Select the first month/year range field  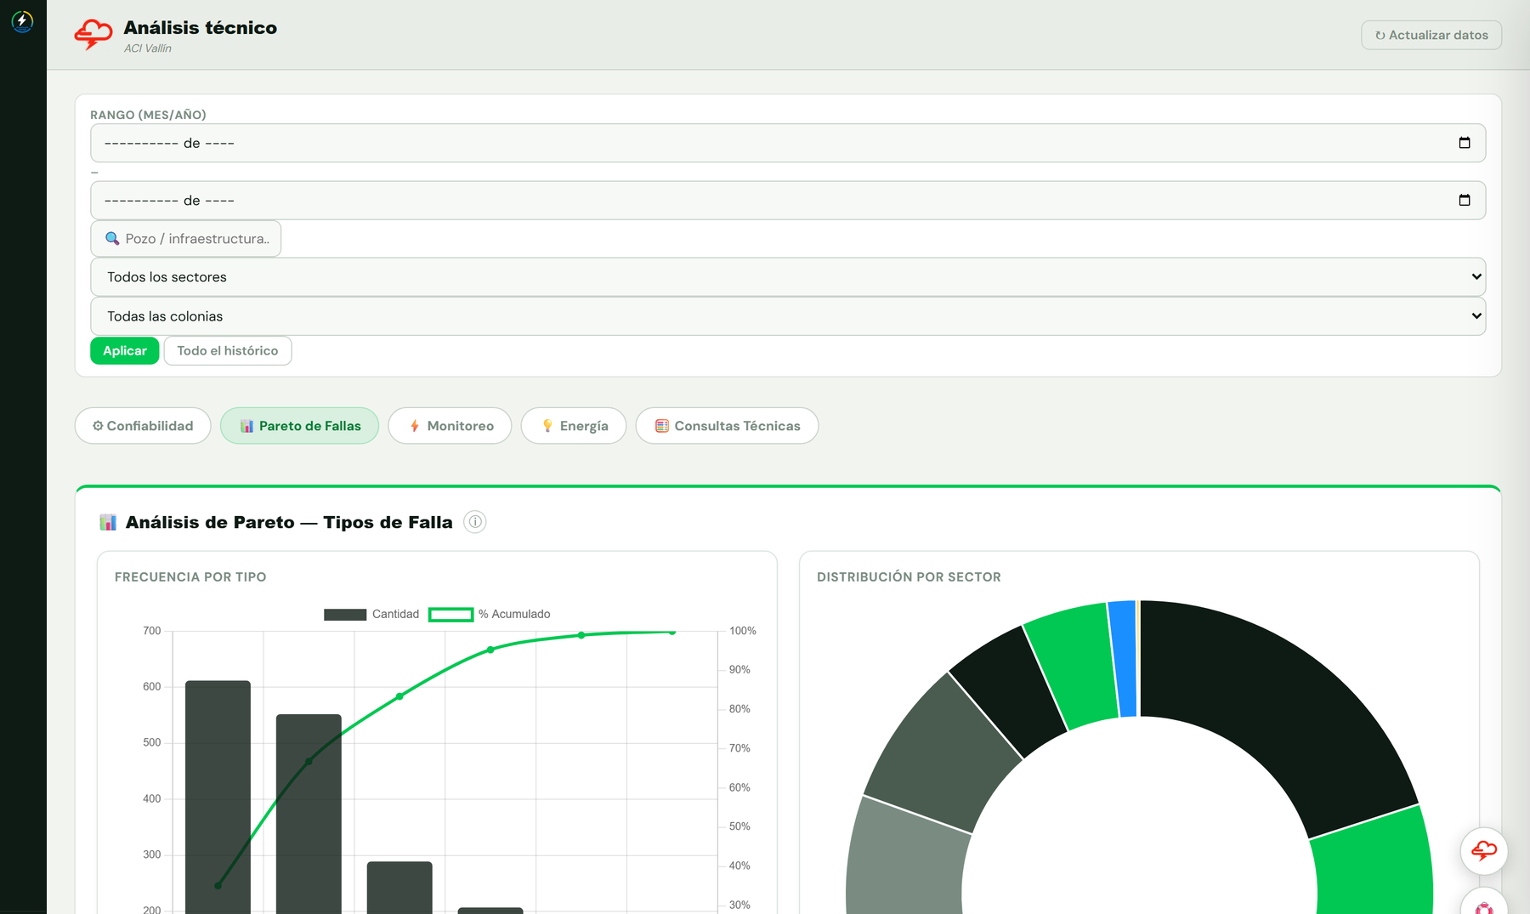click(788, 143)
